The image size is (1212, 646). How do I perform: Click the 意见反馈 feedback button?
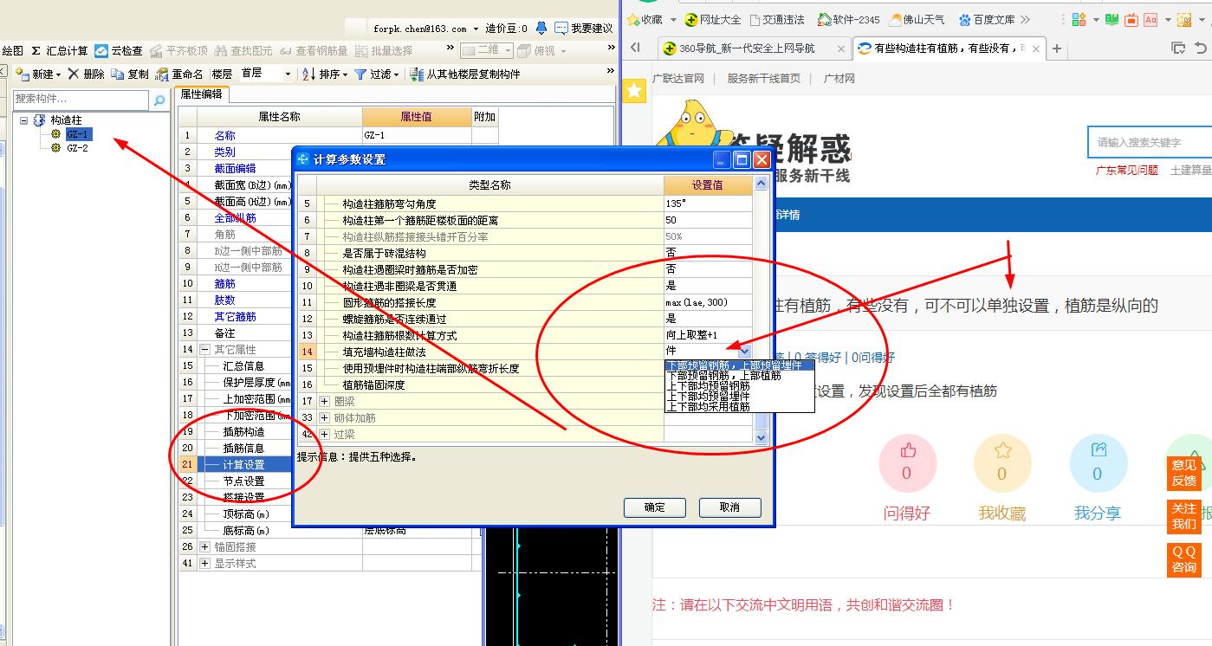click(1184, 473)
